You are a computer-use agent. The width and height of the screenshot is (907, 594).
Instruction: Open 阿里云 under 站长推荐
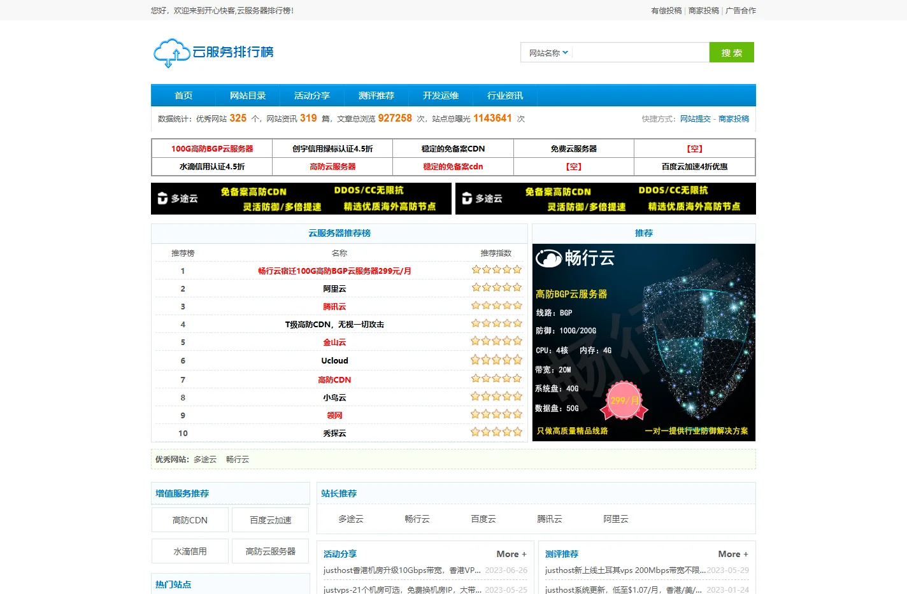point(616,519)
